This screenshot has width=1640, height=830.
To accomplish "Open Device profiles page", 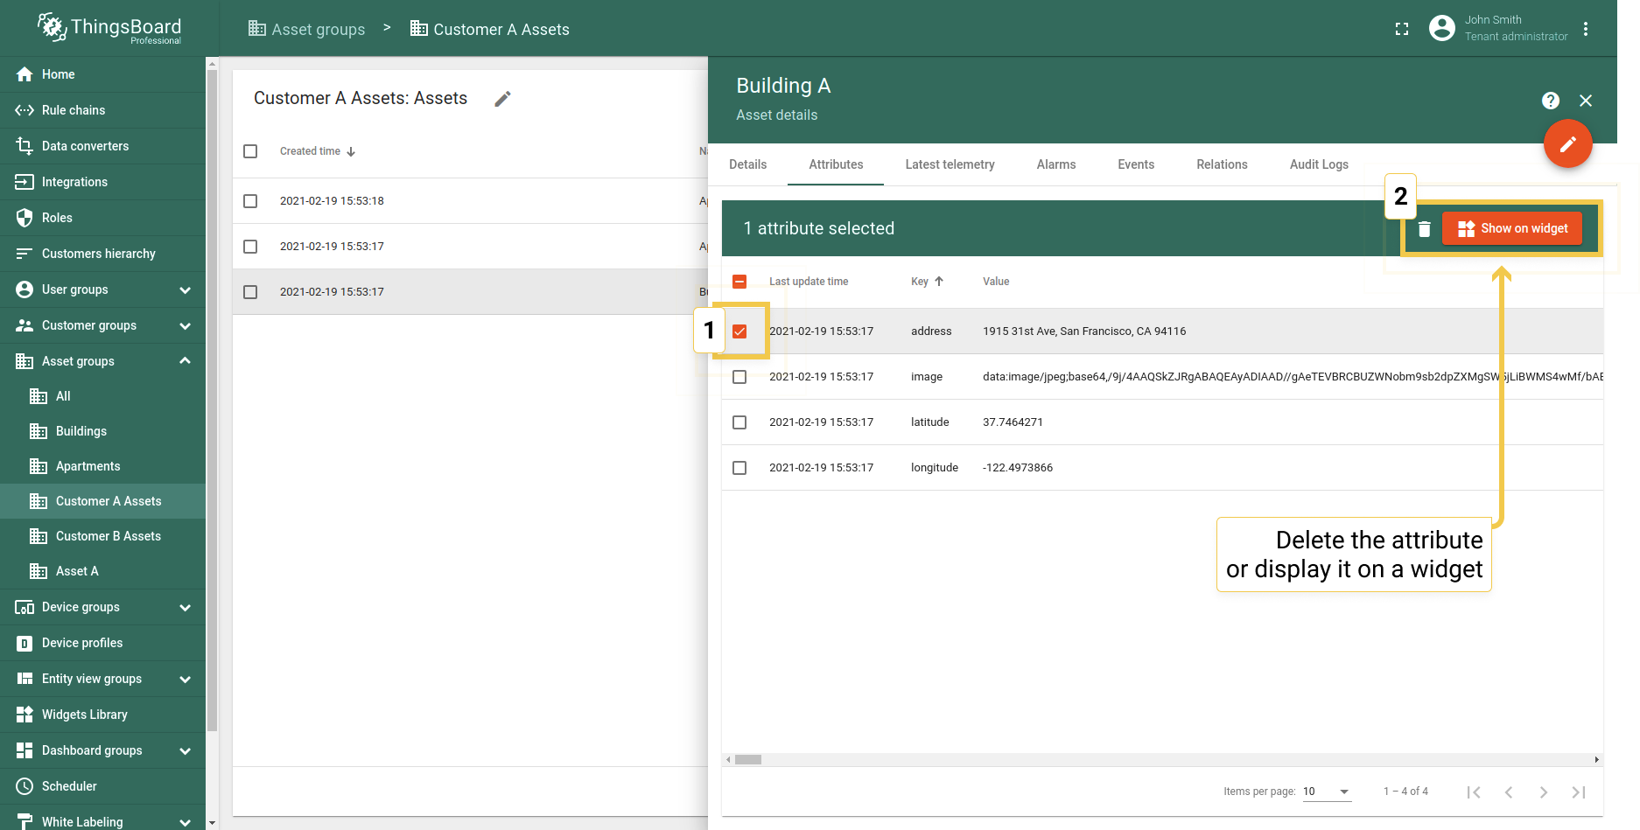I will click(x=102, y=643).
